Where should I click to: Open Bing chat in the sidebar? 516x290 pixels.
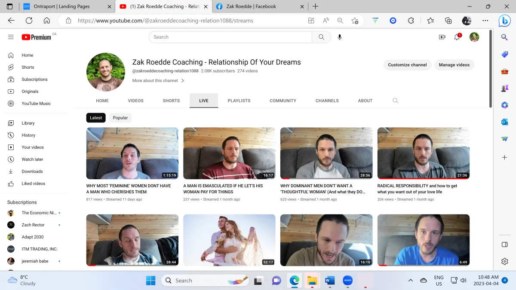coord(504,20)
